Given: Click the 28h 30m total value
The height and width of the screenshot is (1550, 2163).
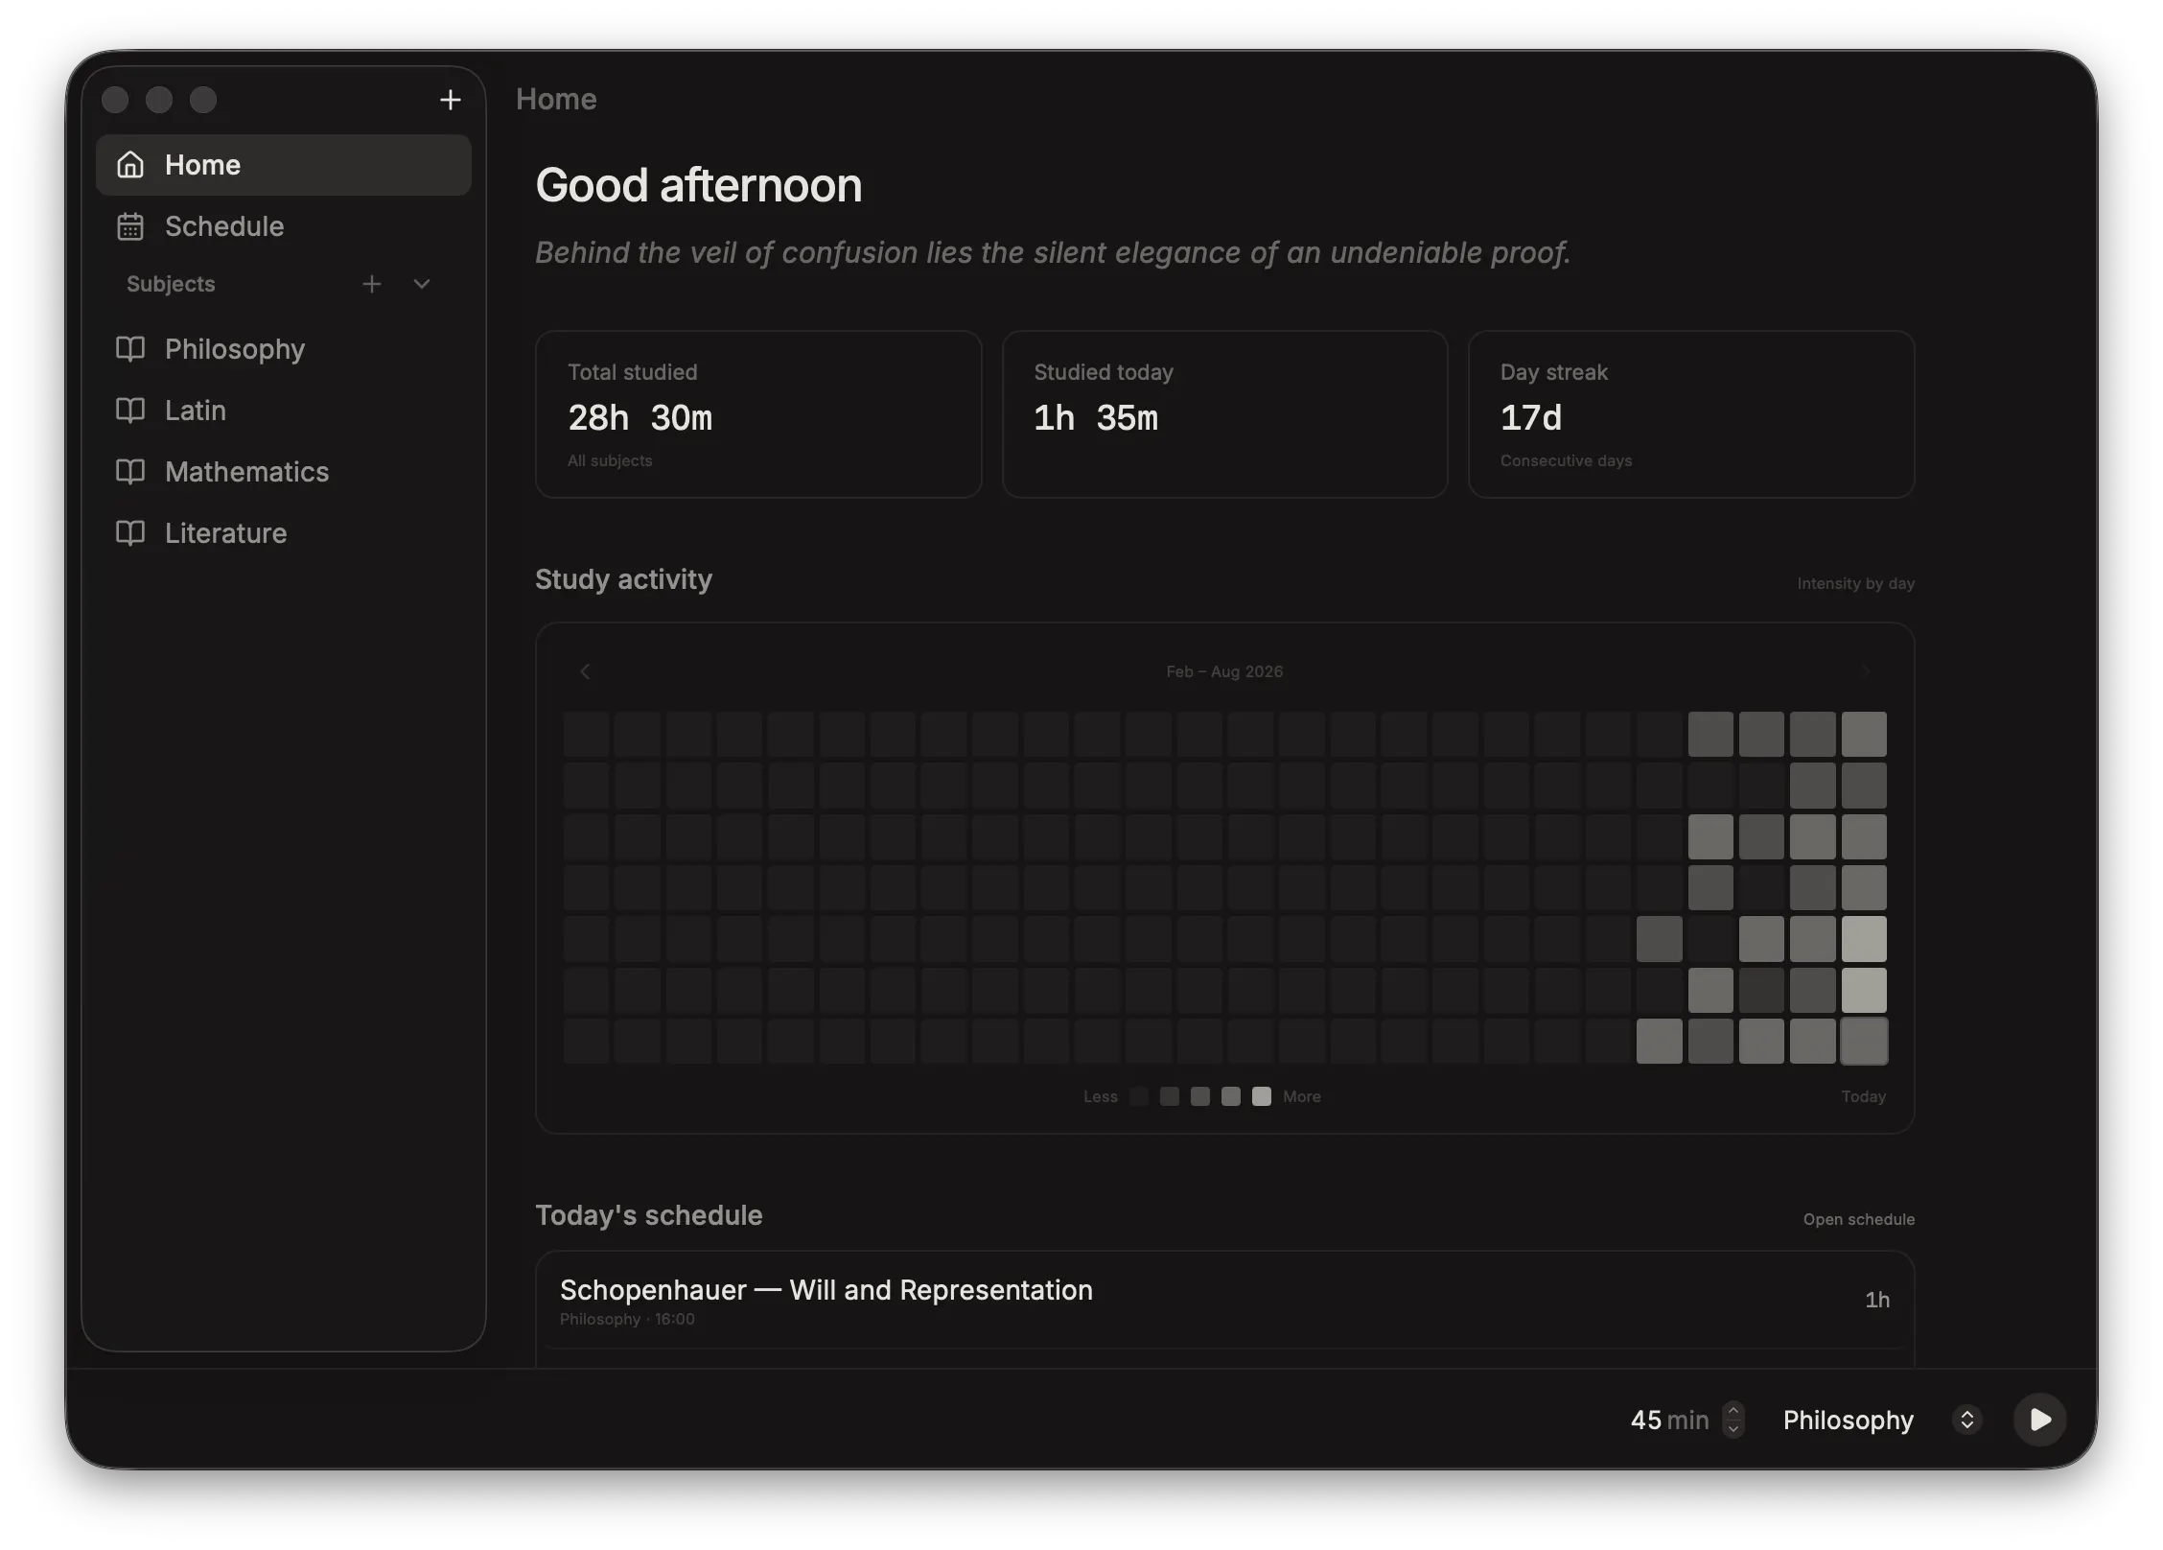Looking at the screenshot, I should (x=640, y=418).
